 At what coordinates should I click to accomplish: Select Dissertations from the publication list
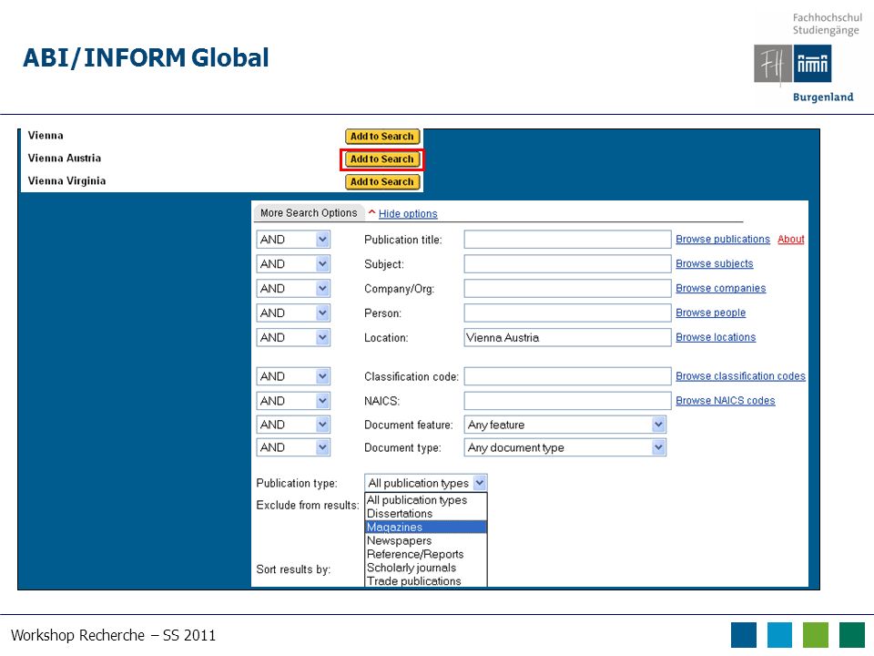click(x=426, y=514)
